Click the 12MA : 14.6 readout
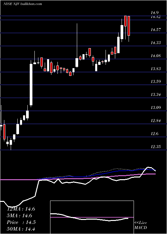The image size is (167, 234). (21, 209)
